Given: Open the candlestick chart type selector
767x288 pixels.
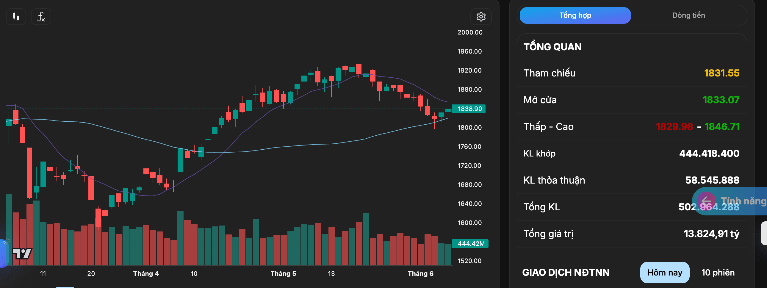Looking at the screenshot, I should 16,17.
